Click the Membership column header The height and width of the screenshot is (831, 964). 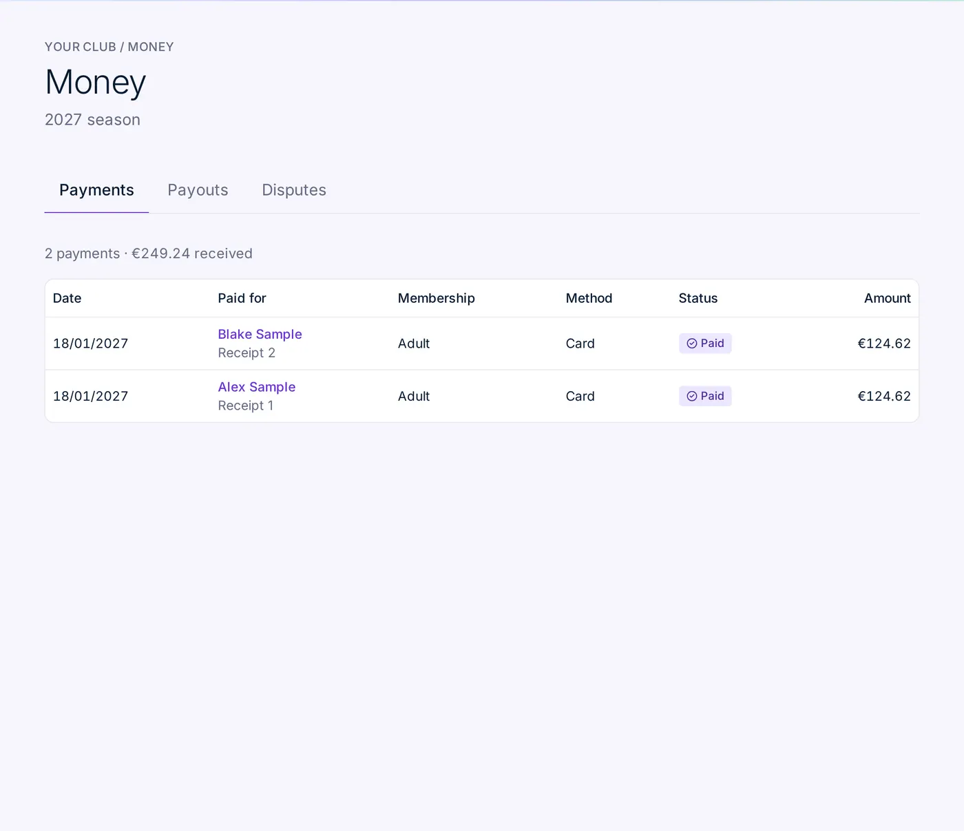point(436,298)
